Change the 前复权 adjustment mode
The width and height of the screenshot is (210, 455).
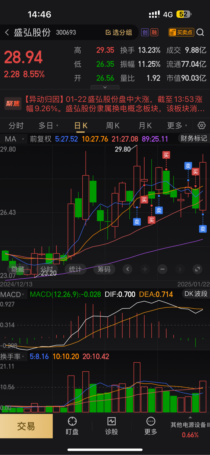41,139
